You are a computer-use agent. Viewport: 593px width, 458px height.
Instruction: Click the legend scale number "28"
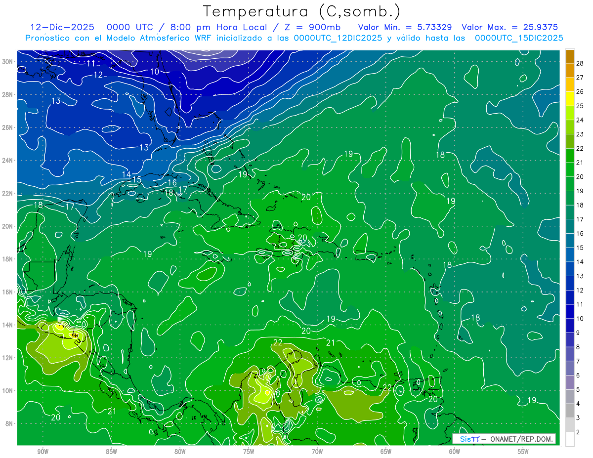[x=580, y=63]
